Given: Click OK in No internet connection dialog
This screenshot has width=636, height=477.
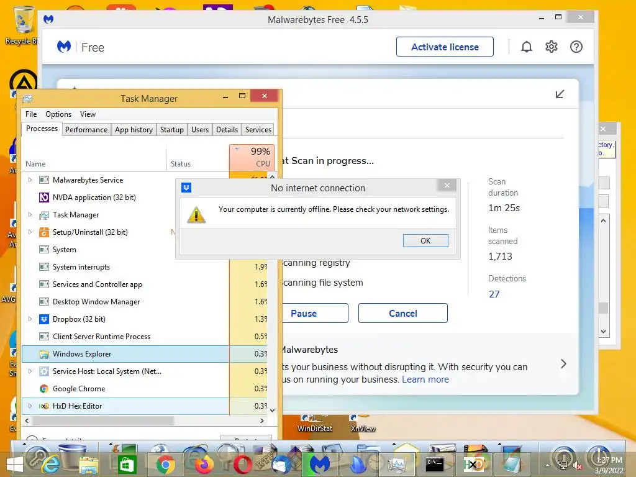Looking at the screenshot, I should click(425, 241).
